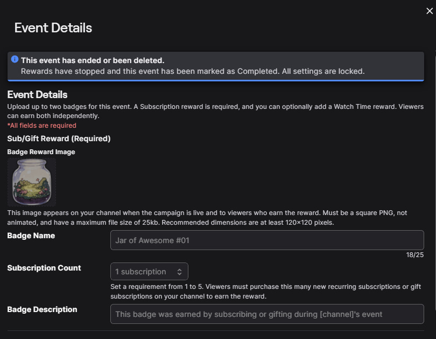Click the 'Upload up to two badges' description
The height and width of the screenshot is (339, 436).
coord(215,112)
